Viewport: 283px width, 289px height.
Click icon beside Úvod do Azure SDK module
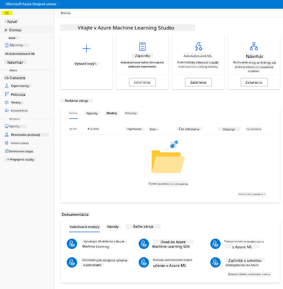pyautogui.click(x=144, y=244)
